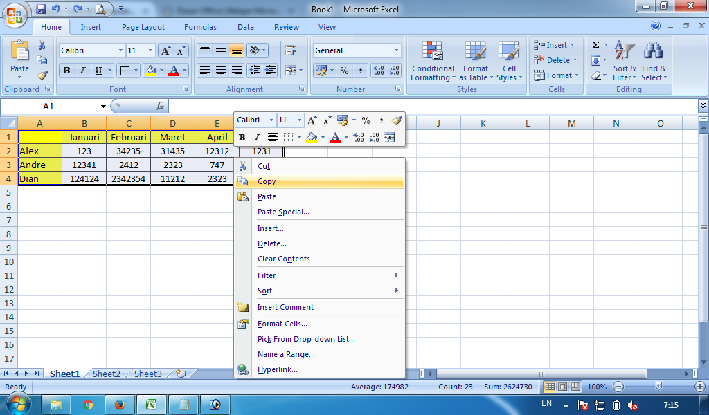The image size is (709, 415).
Task: Open the Formulas ribbon tab
Action: [x=200, y=27]
